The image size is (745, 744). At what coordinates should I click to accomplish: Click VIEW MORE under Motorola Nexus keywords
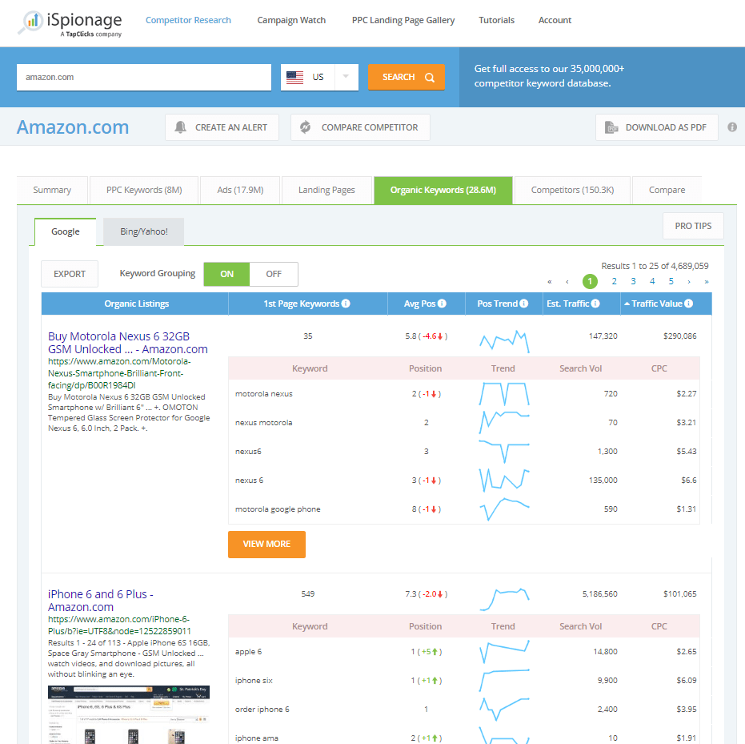coord(266,545)
